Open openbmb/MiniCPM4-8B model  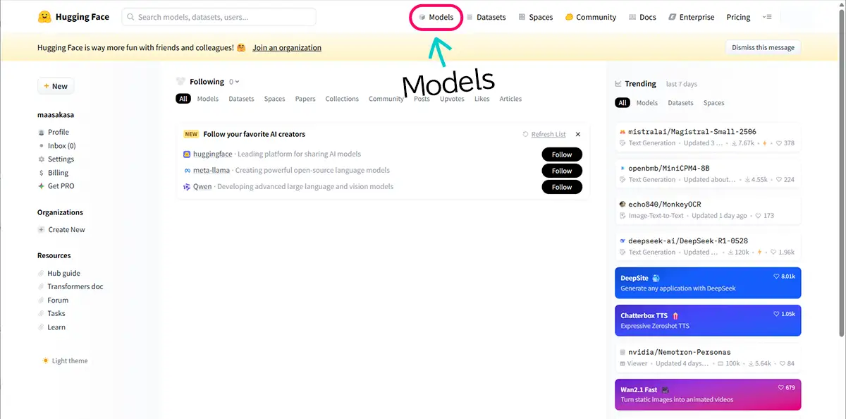[x=708, y=174]
